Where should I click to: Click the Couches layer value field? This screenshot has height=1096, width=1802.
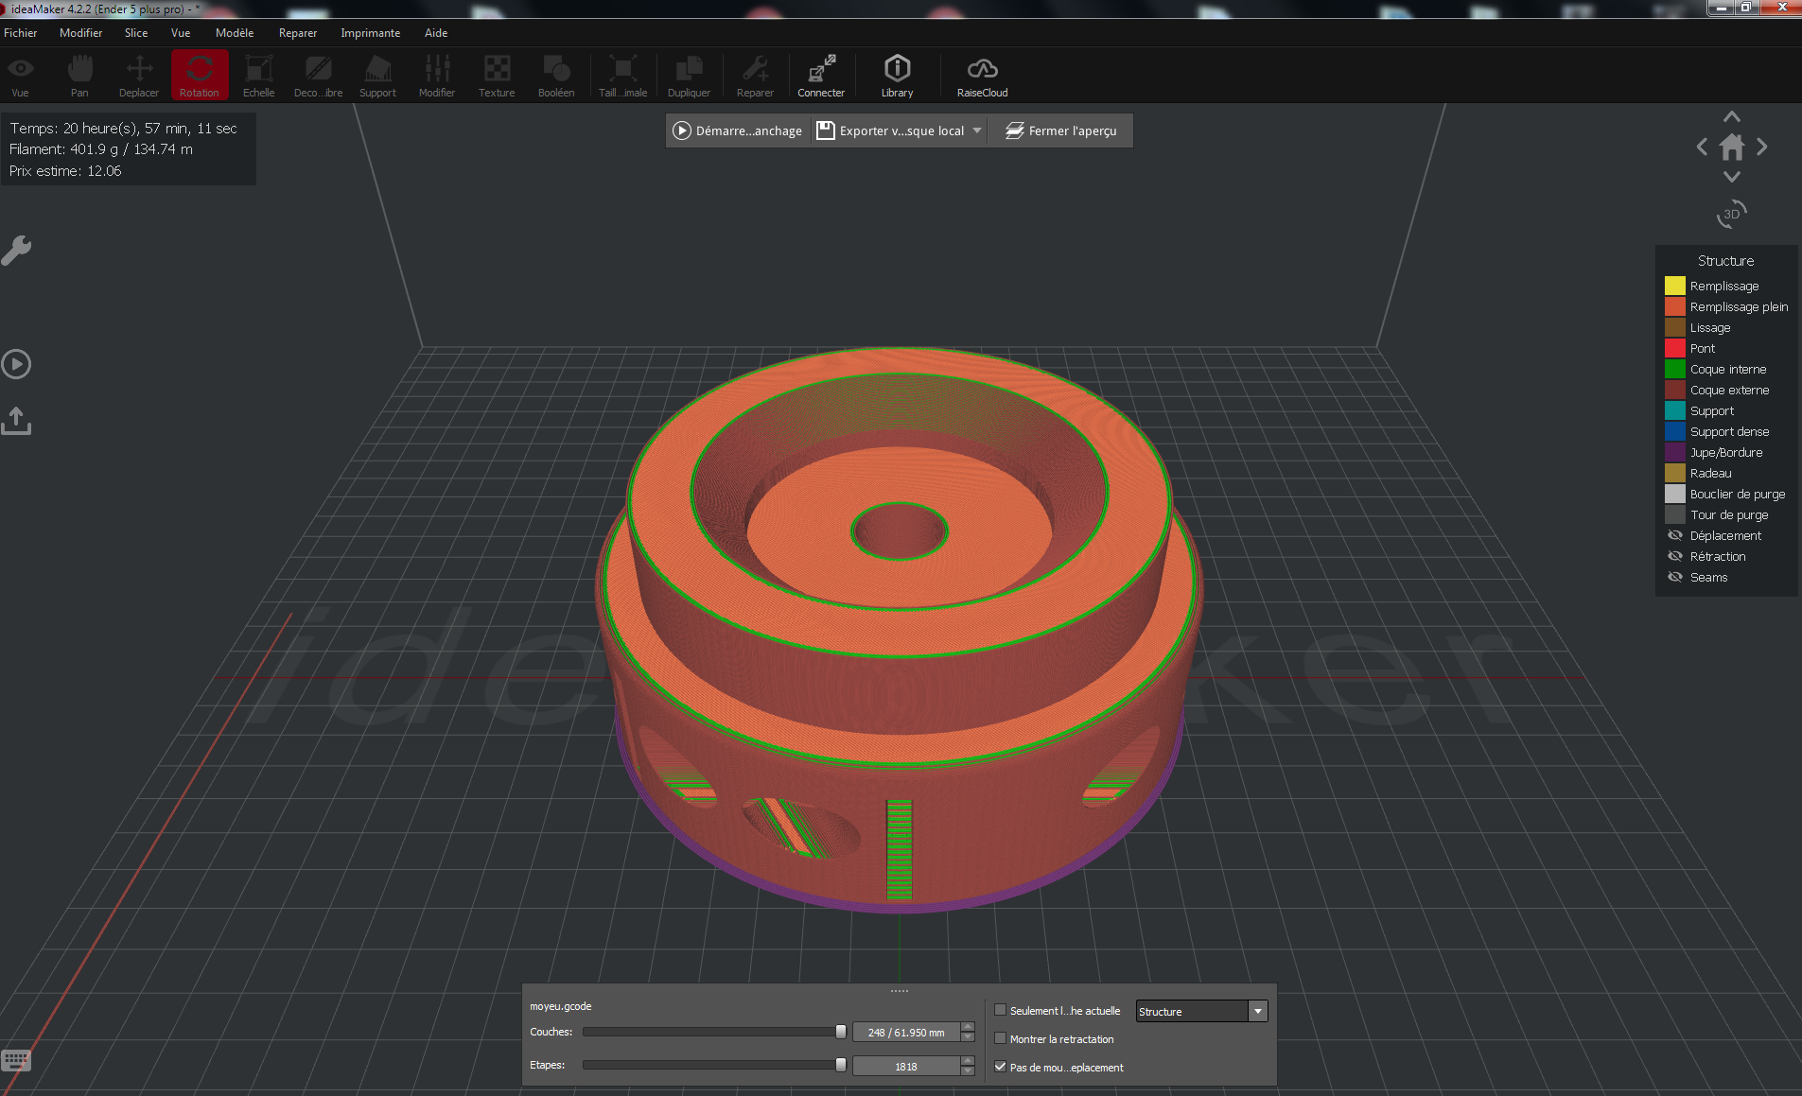point(906,1033)
